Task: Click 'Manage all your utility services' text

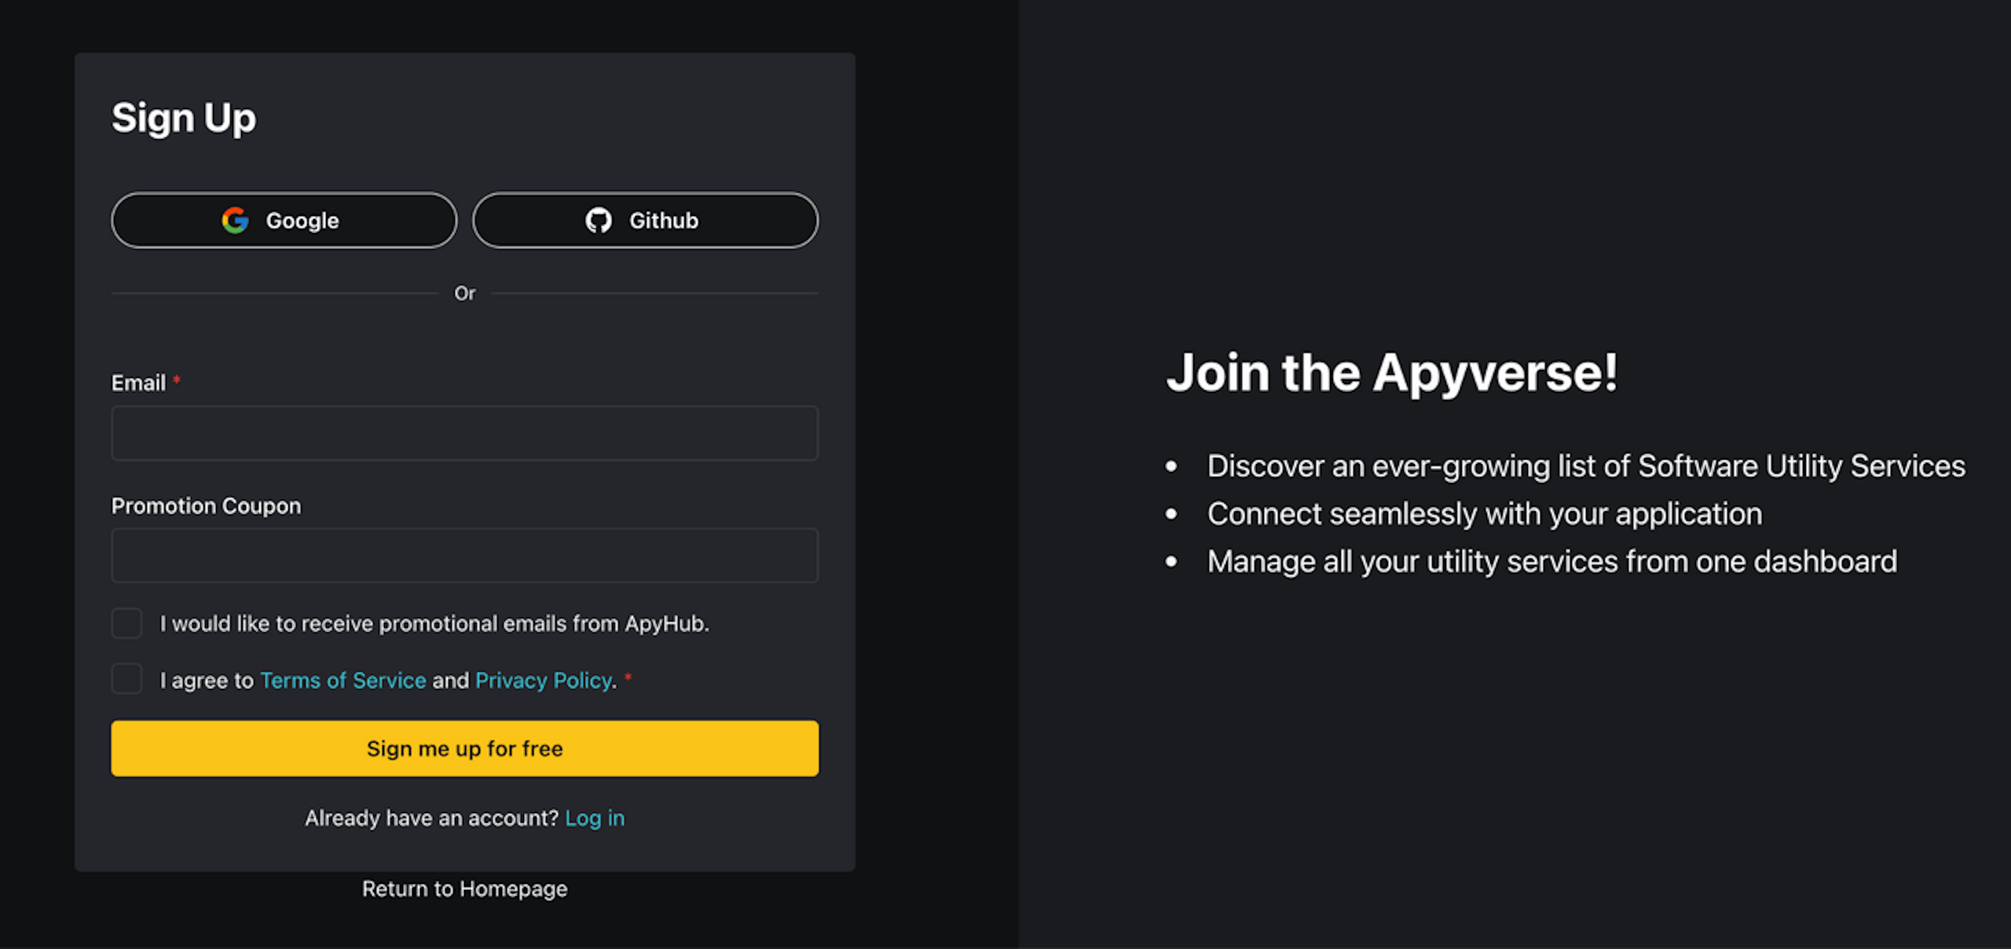Action: [x=1552, y=562]
